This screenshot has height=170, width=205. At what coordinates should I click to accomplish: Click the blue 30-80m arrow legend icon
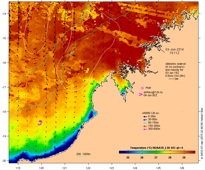click(x=145, y=120)
